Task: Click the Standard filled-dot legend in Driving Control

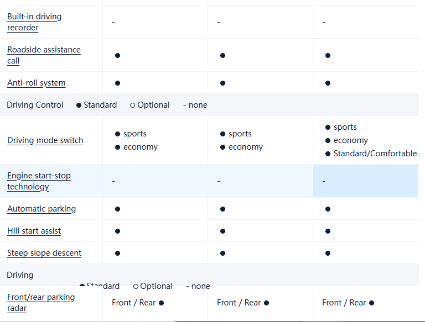Action: tap(96, 105)
